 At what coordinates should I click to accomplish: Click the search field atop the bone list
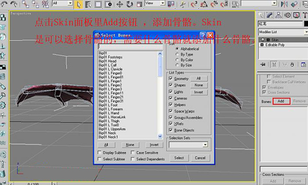(x=130, y=47)
